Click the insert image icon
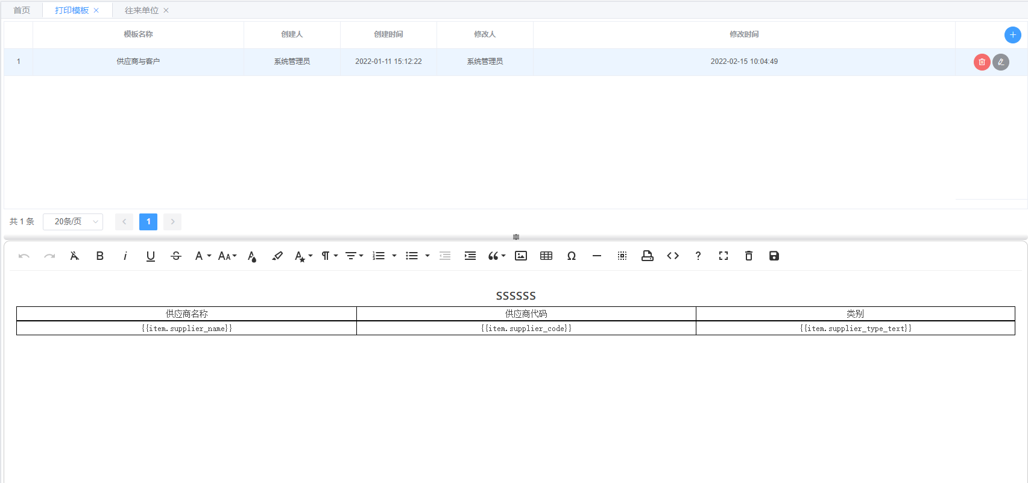Screen dimensions: 1028x483 521,256
